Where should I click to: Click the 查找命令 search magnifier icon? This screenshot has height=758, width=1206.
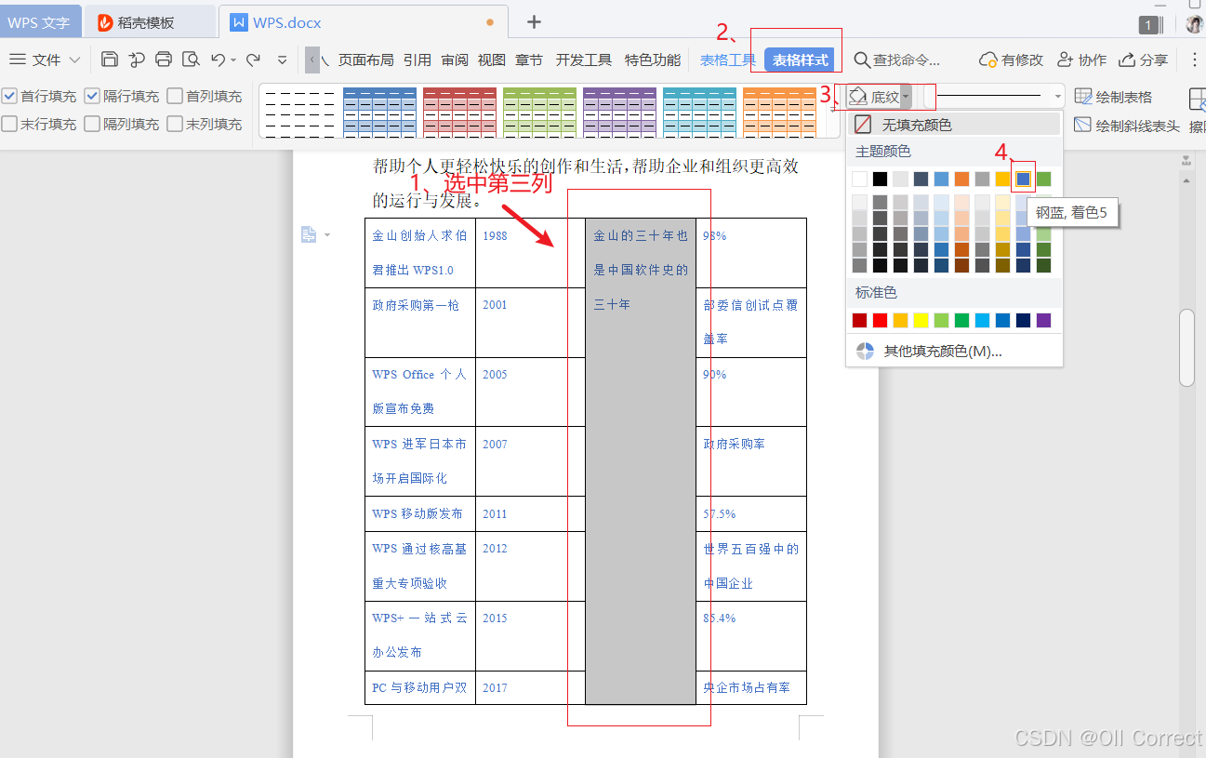pyautogui.click(x=862, y=60)
